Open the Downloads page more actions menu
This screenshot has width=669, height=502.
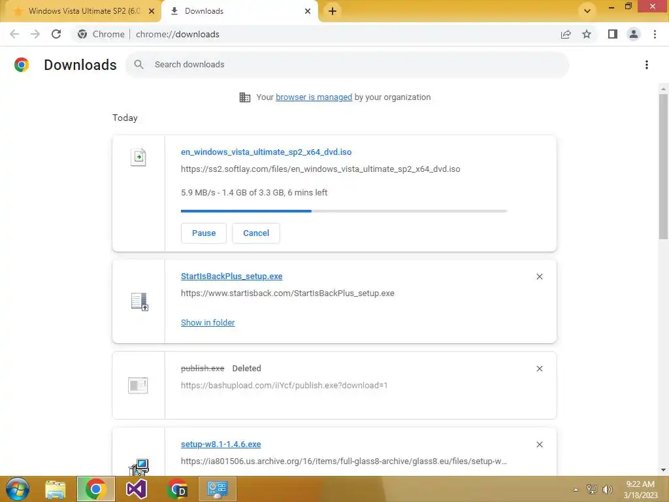[647, 65]
